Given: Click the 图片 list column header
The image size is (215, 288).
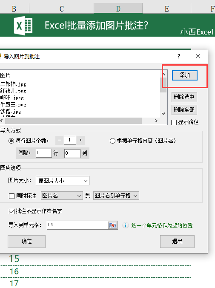Looking at the screenshot, I should coord(5,75).
